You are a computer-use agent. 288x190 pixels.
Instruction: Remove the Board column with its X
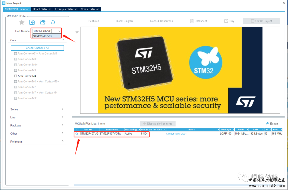[218, 130]
